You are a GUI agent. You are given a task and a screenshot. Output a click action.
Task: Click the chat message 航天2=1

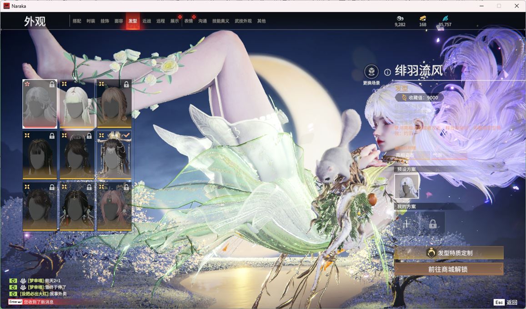point(53,280)
